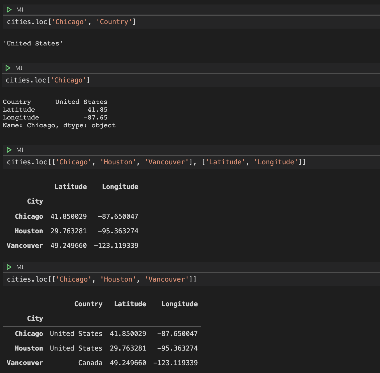
Task: Click inside the cities.loc['Chicago'] code cell
Action: [x=48, y=80]
